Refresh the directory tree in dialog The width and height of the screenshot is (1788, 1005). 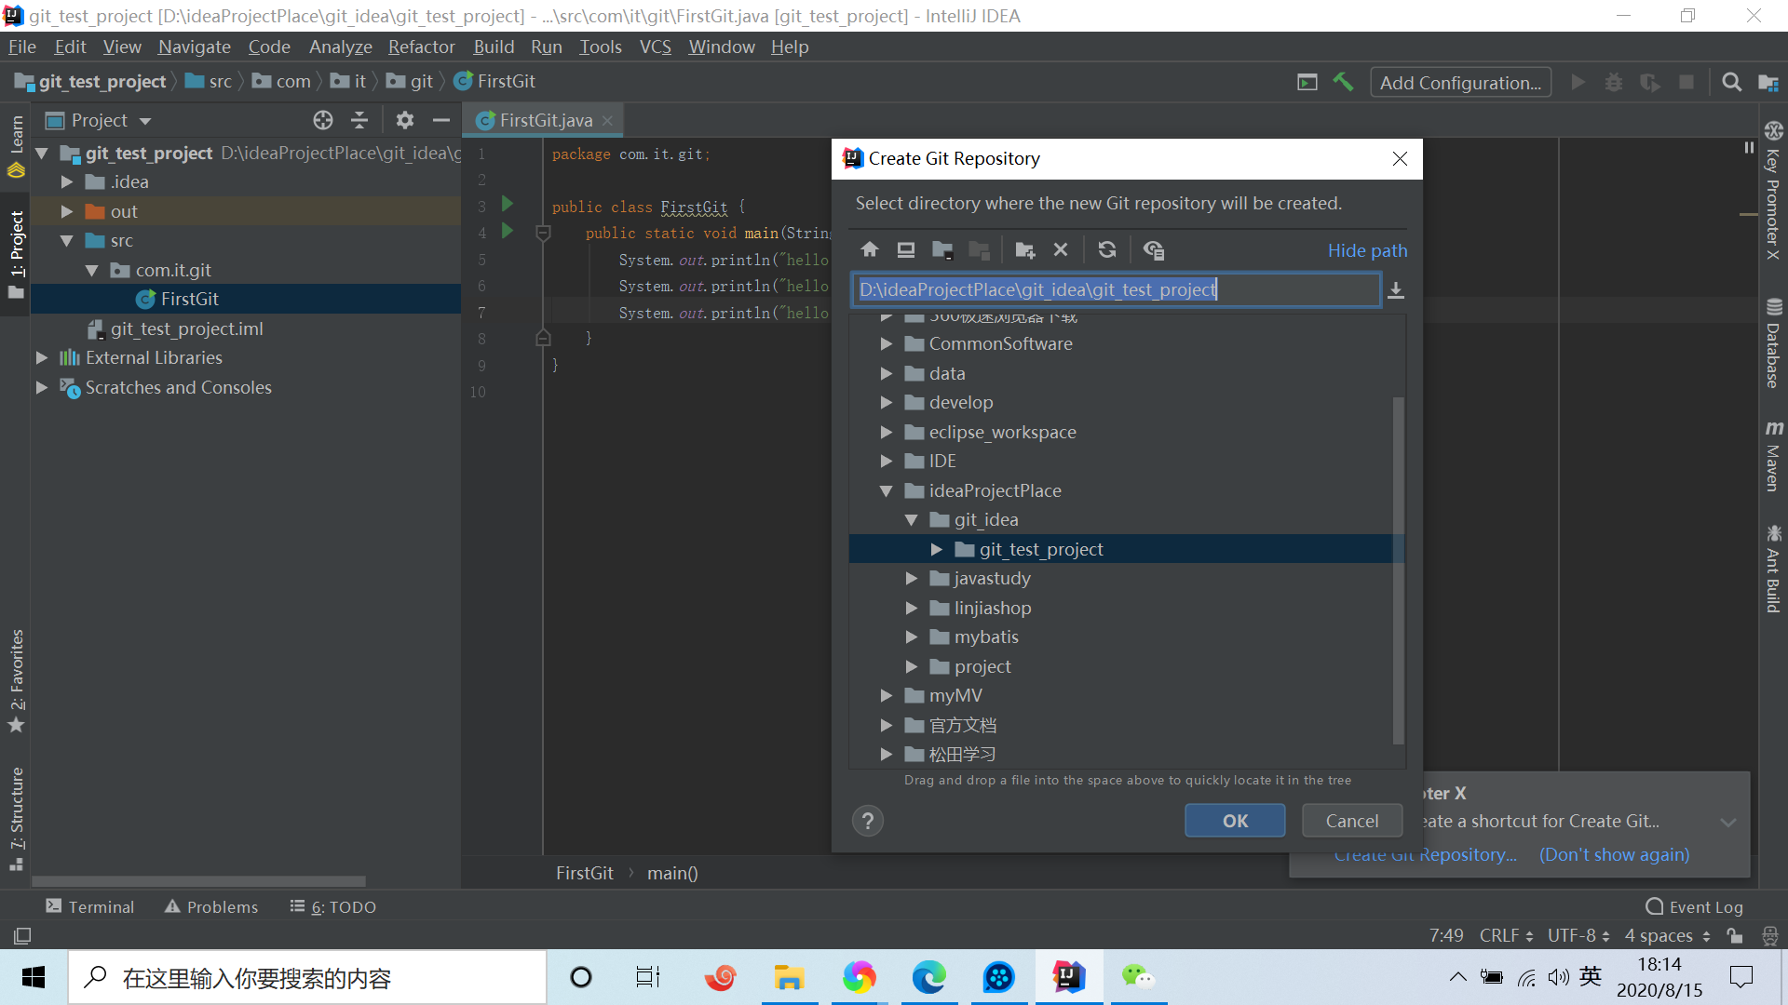click(x=1106, y=249)
